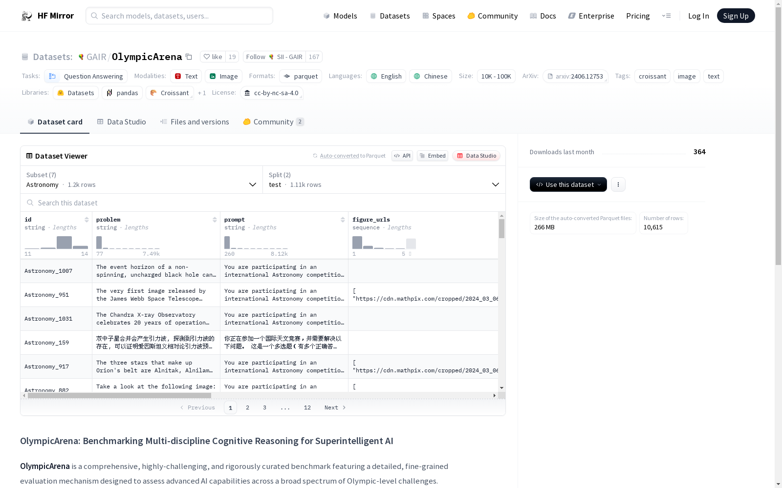Follow the SII - GAIR organization

click(274, 57)
